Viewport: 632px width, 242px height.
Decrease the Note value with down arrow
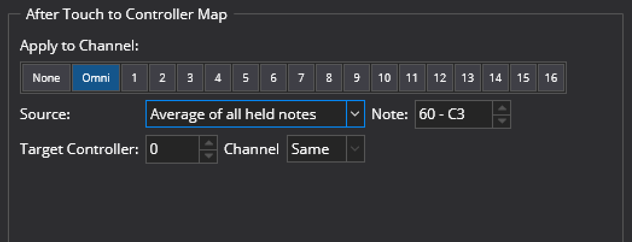point(502,120)
